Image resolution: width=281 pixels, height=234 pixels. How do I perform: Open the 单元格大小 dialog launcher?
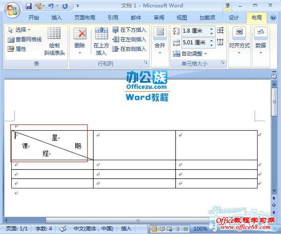coord(222,62)
